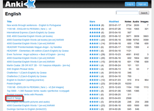Click modified date 2015-10-23
The image size is (154, 111).
pos(115,54)
